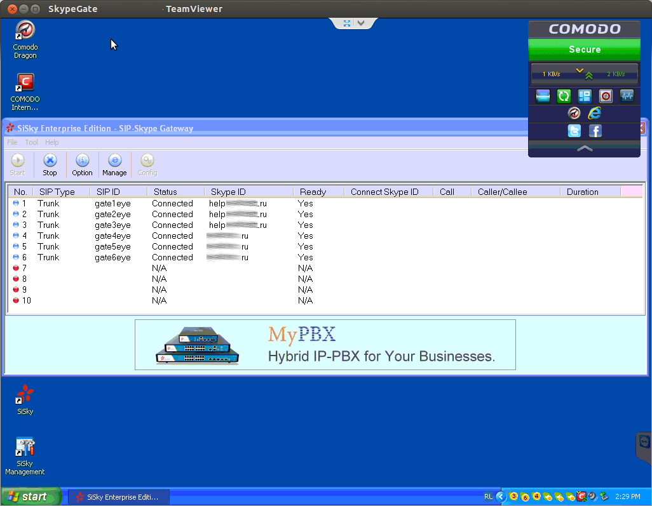The image size is (652, 506).
Task: Click the Manage toolbar icon
Action: pos(114,164)
